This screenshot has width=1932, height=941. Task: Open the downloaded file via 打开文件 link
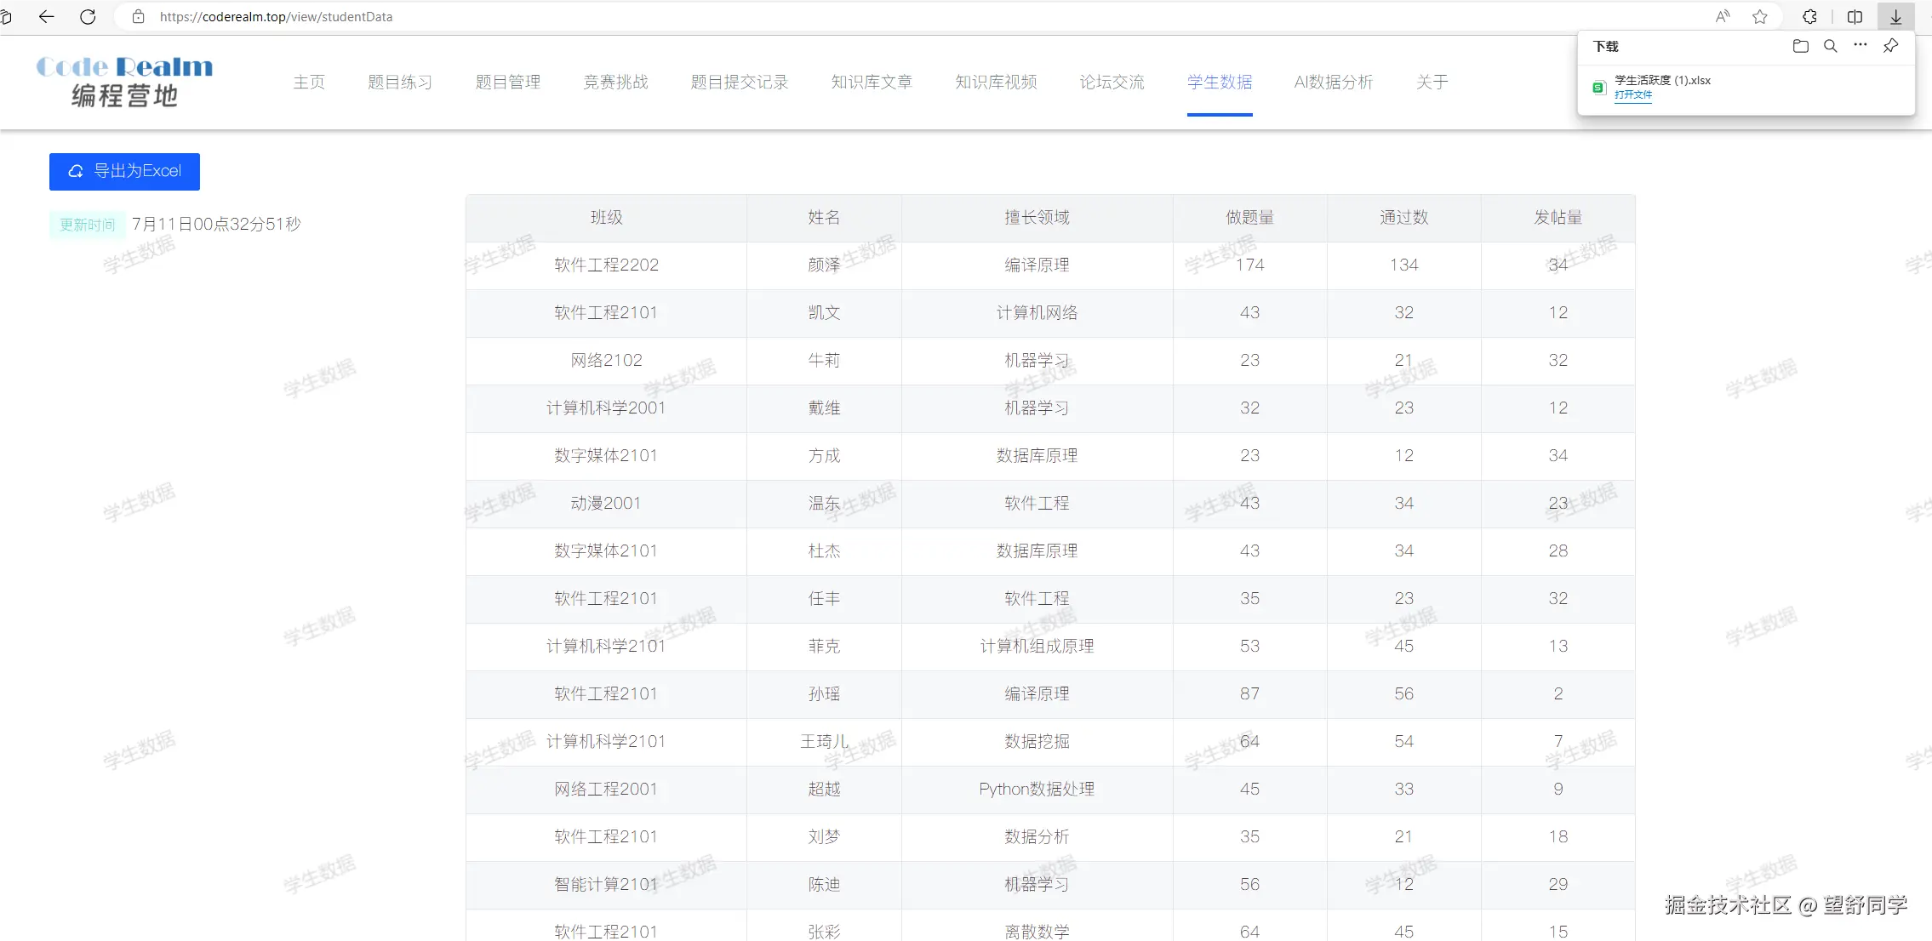[x=1633, y=96]
